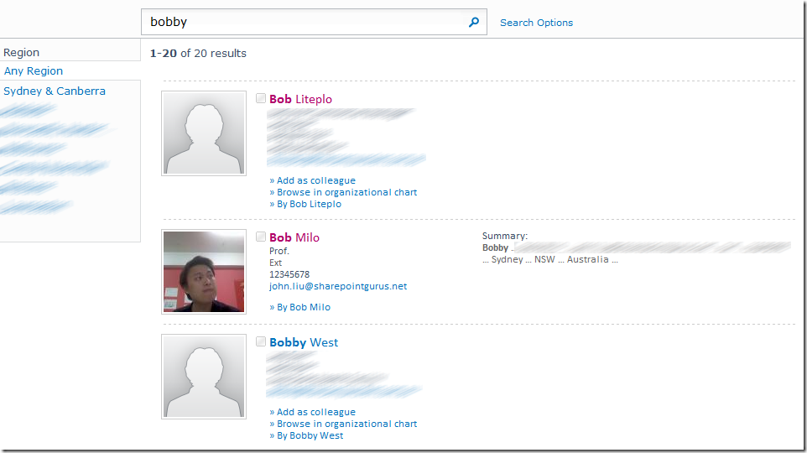Add Bob Liteplo as colleague
Image resolution: width=807 pixels, height=453 pixels.
[x=315, y=180]
